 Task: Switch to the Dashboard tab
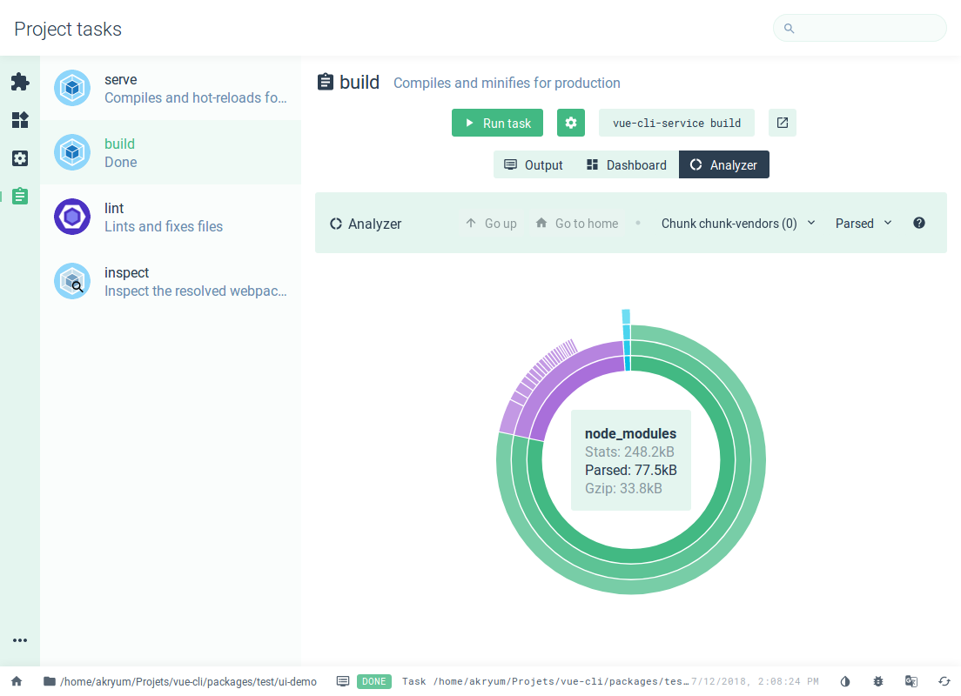pyautogui.click(x=626, y=164)
